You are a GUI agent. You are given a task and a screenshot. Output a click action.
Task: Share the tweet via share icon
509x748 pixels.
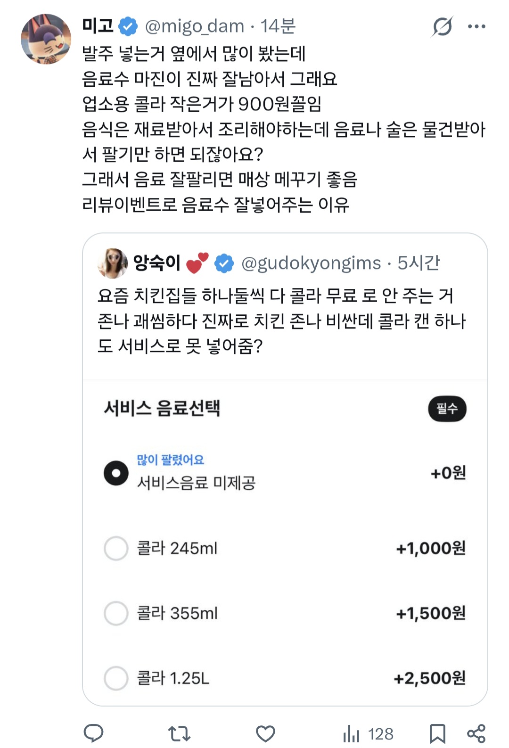point(476,733)
